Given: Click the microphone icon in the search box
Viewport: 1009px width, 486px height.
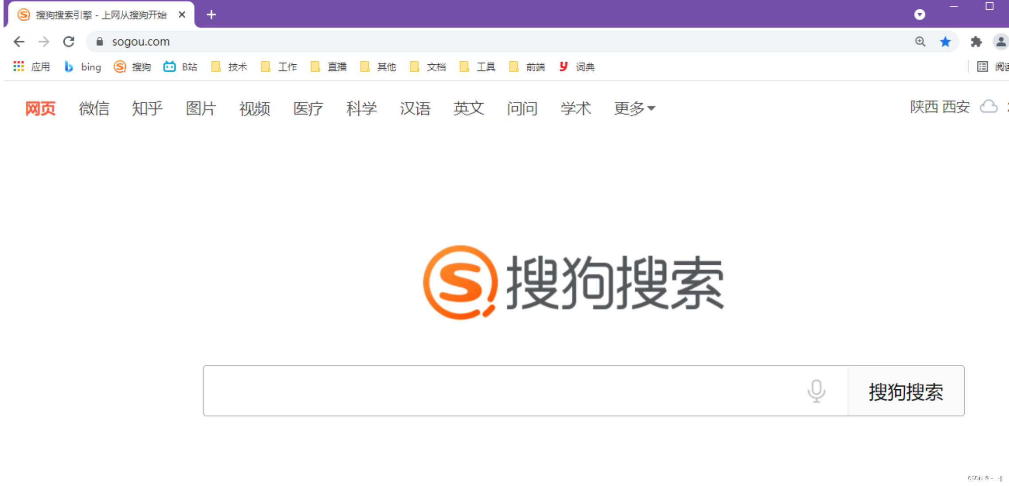Looking at the screenshot, I should coord(816,392).
